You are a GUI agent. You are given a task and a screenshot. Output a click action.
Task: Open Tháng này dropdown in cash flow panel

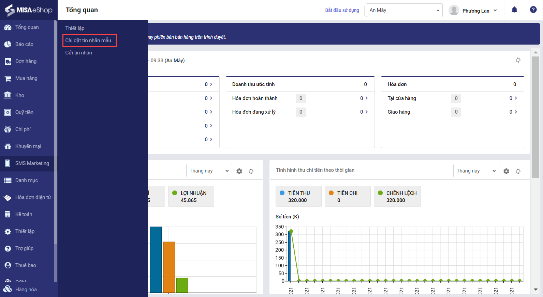[x=476, y=171]
